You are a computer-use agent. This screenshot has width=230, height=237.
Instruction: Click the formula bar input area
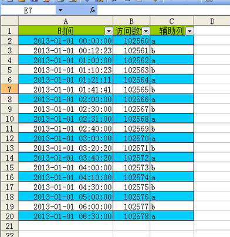tap(164, 11)
